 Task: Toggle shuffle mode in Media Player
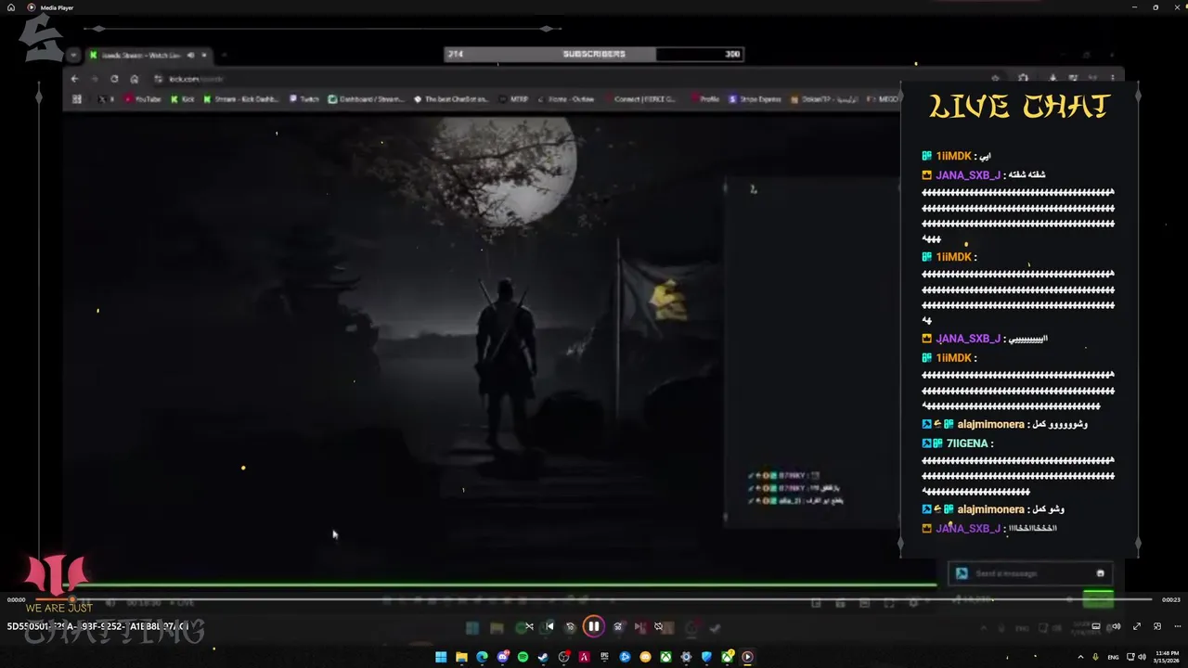[529, 626]
